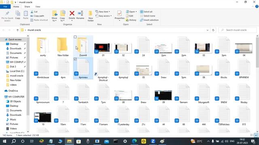The image size is (259, 145).
Task: Select the New folder item in file grid
Action: [63, 47]
